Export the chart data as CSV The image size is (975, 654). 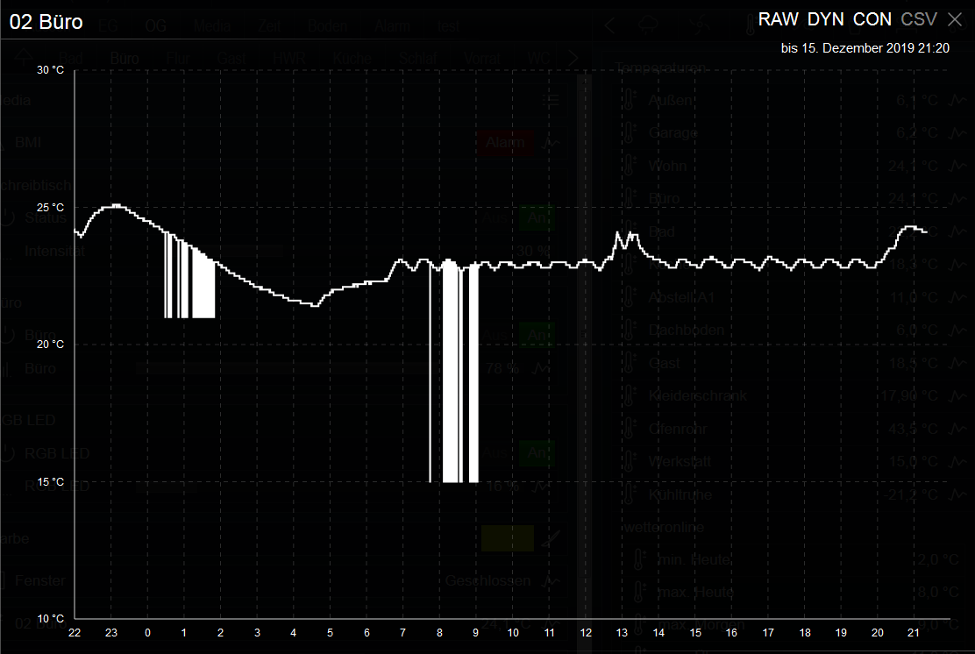tap(918, 19)
